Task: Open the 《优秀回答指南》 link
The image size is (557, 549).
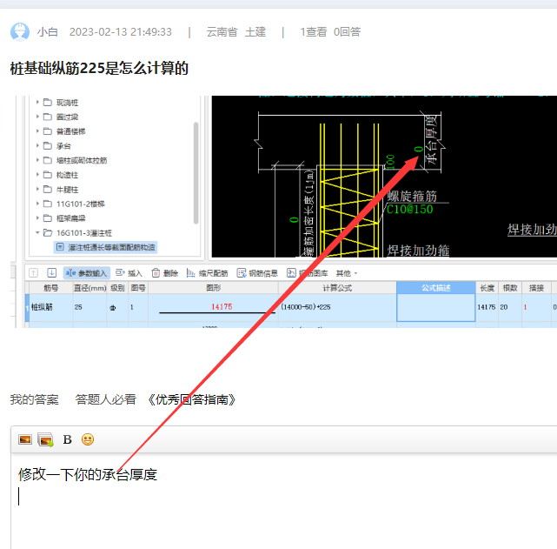Action: pyautogui.click(x=192, y=399)
